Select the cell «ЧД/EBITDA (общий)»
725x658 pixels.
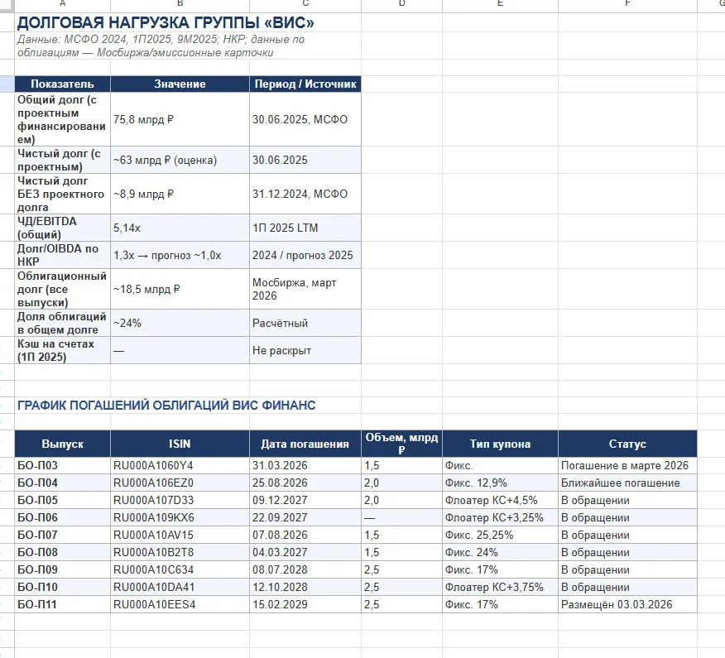pyautogui.click(x=62, y=228)
